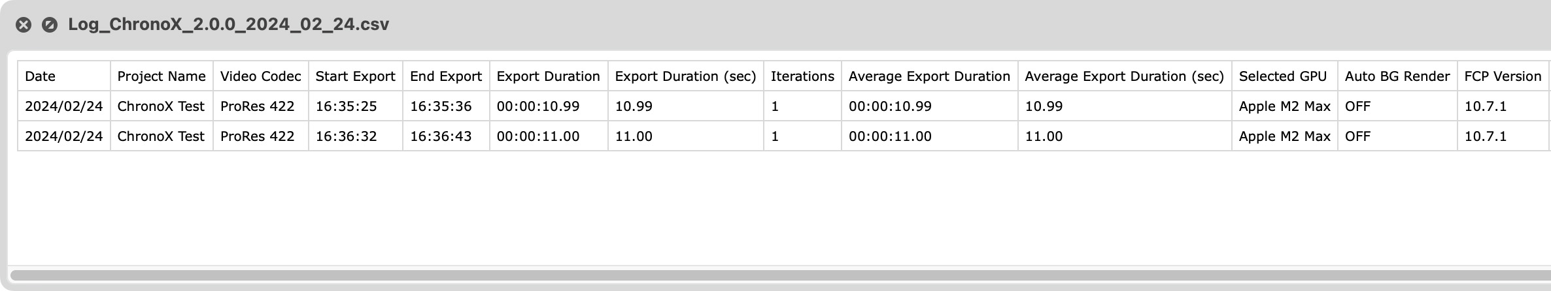Click the circular slash icon beside the filename
This screenshot has height=291, width=1551.
click(50, 25)
